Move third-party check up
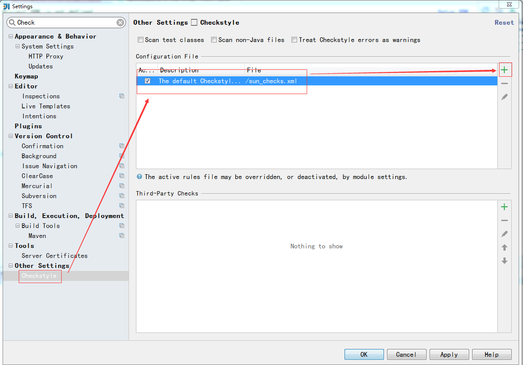Screen dimensions: 523x365 click(504, 248)
